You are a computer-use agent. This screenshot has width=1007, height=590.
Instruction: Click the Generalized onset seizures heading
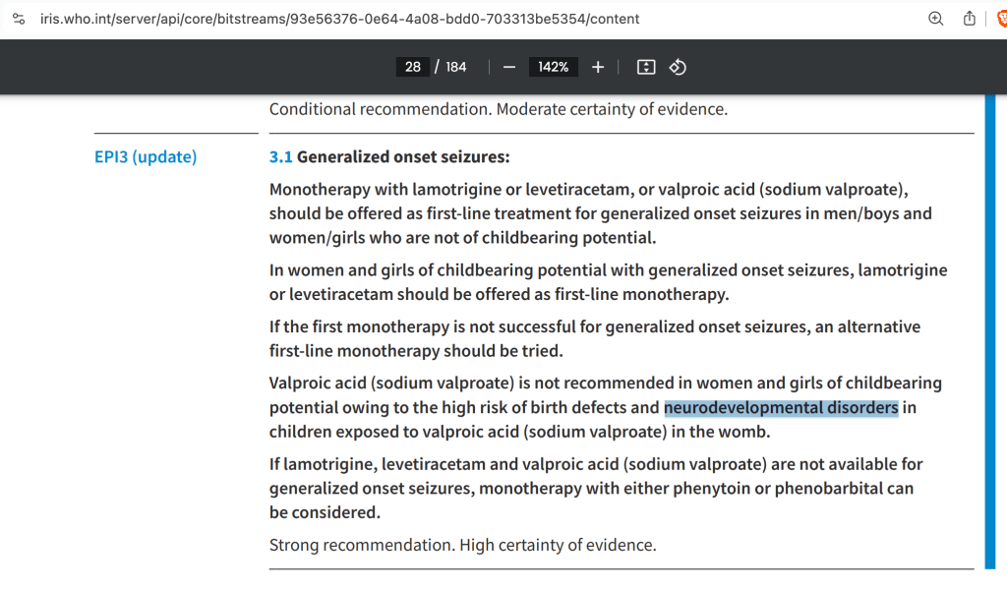click(x=403, y=157)
